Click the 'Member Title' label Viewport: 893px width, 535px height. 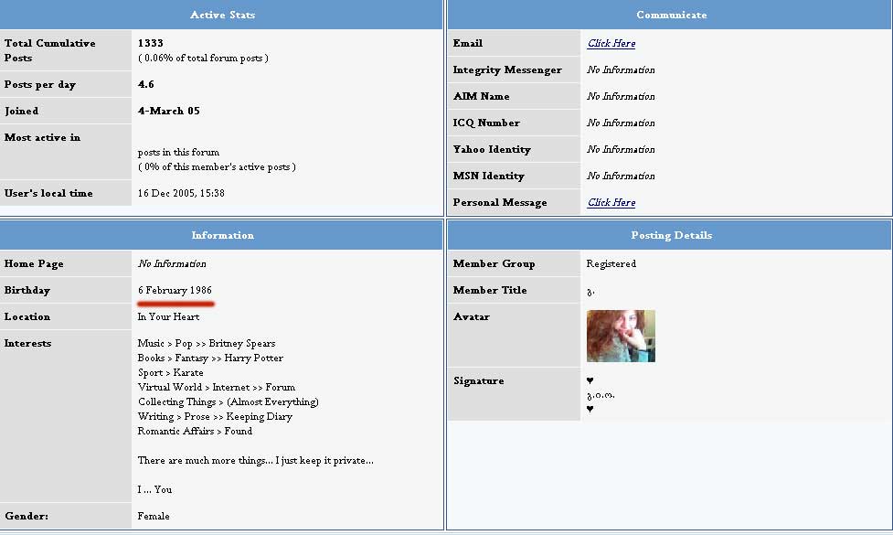(x=490, y=290)
